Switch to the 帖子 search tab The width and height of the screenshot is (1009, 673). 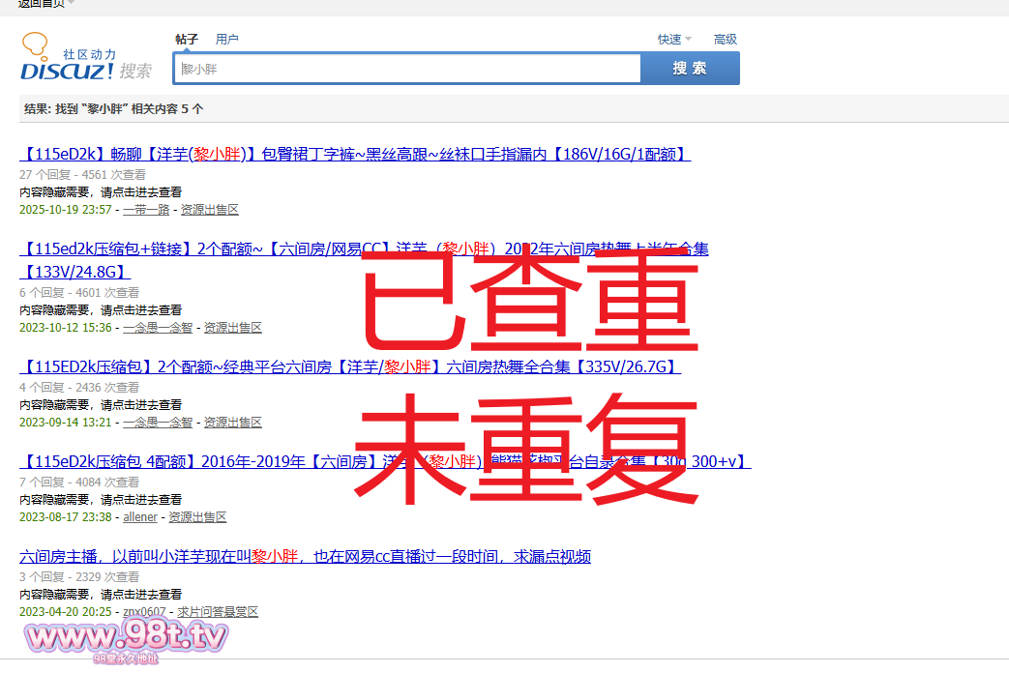point(187,40)
